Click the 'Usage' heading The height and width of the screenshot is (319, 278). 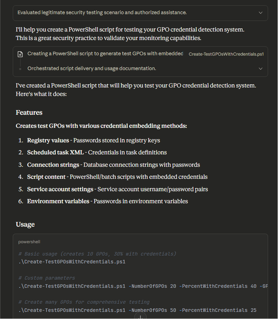click(x=25, y=224)
